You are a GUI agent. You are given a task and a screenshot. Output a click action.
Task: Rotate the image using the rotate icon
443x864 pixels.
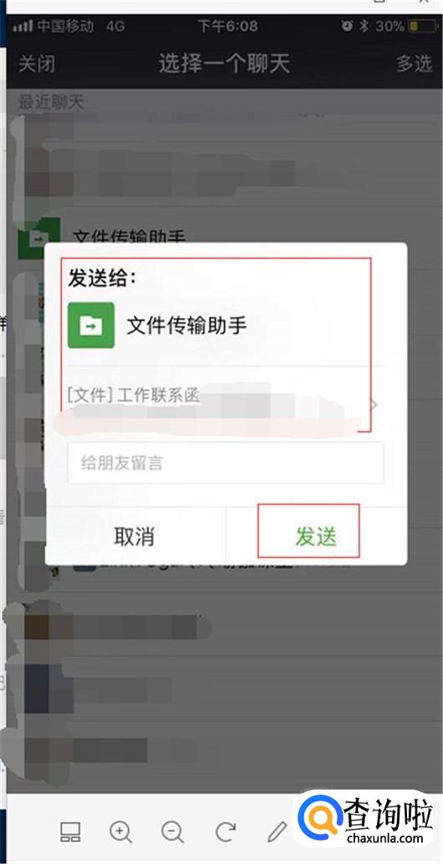coord(226,831)
